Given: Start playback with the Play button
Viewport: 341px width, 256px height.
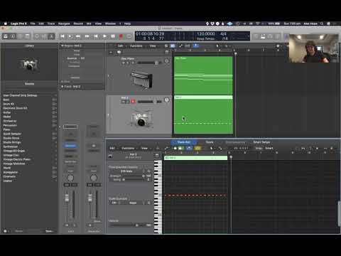Looking at the screenshot, I should (104, 36).
